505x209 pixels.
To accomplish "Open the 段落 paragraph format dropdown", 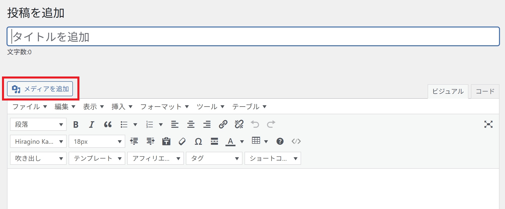I will (38, 124).
